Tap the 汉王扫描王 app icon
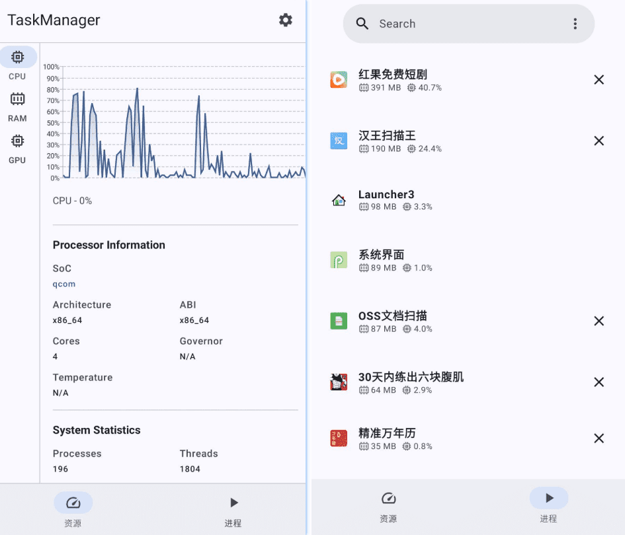This screenshot has width=625, height=535. [339, 140]
